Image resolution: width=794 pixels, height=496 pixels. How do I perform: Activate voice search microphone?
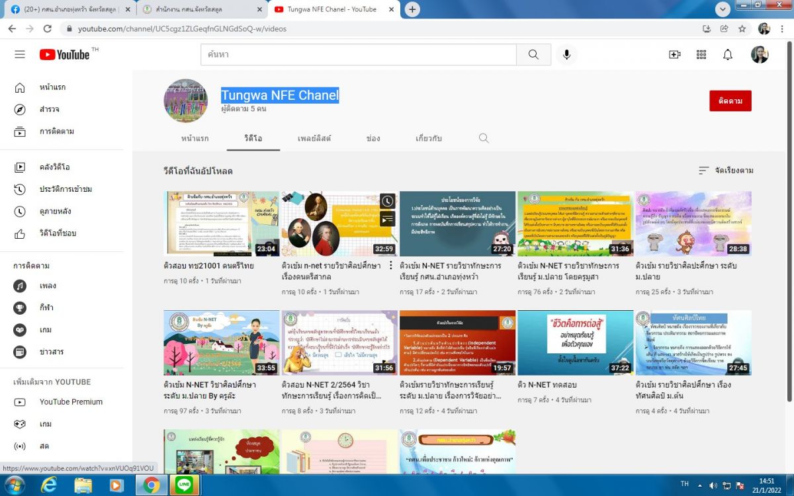coord(566,54)
